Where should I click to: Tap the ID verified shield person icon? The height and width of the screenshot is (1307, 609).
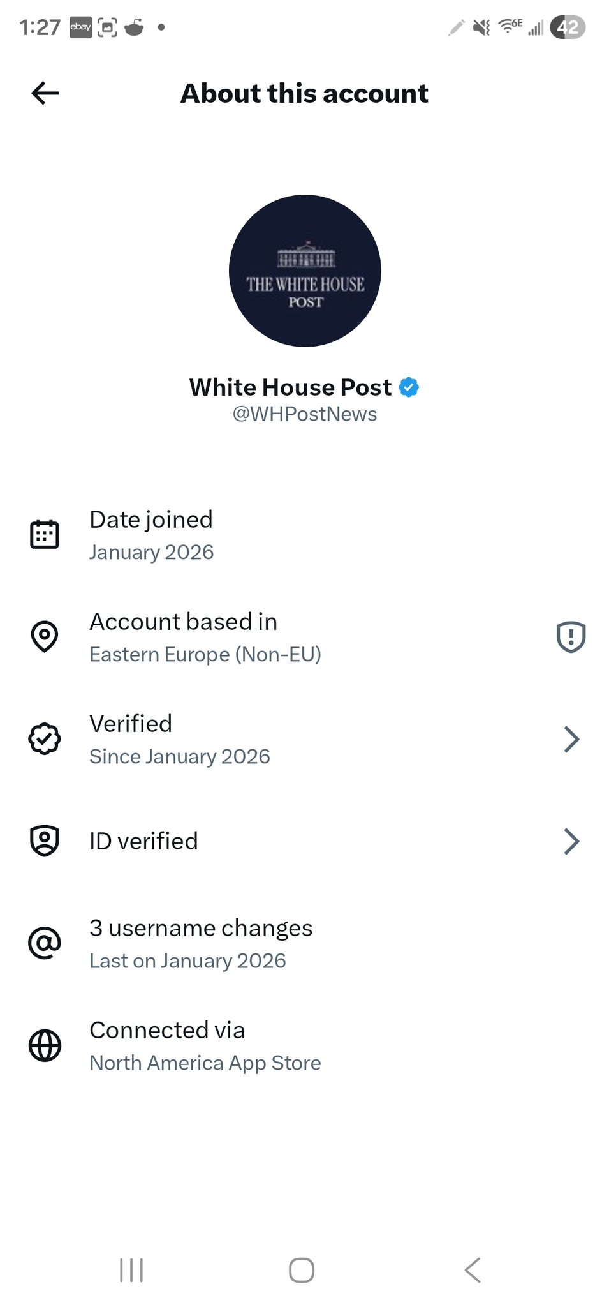point(45,840)
